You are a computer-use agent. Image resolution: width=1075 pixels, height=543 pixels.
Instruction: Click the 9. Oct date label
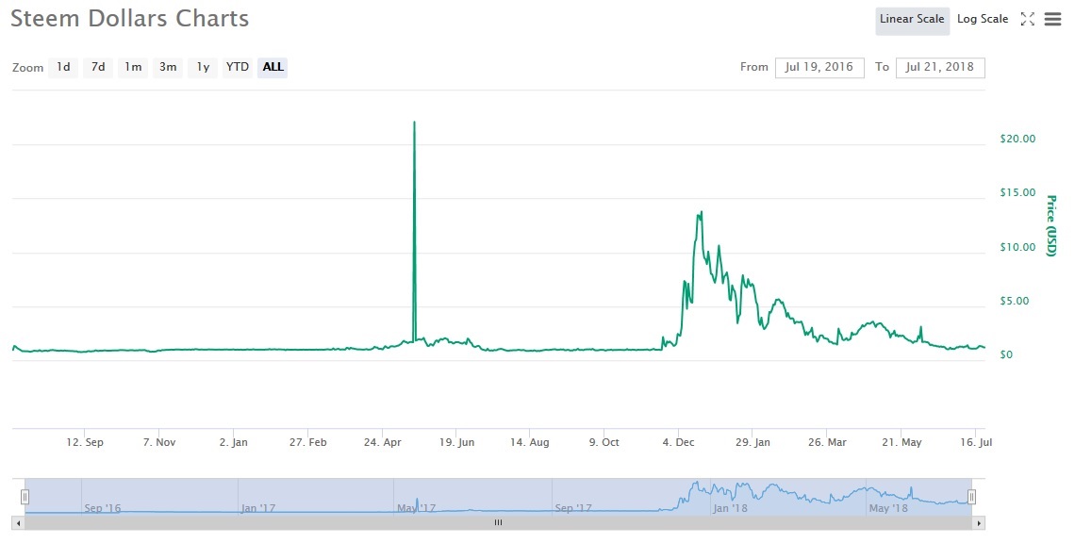pos(604,442)
